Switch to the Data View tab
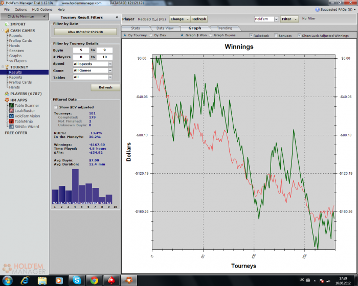This screenshot has width=358, height=286. [165, 28]
